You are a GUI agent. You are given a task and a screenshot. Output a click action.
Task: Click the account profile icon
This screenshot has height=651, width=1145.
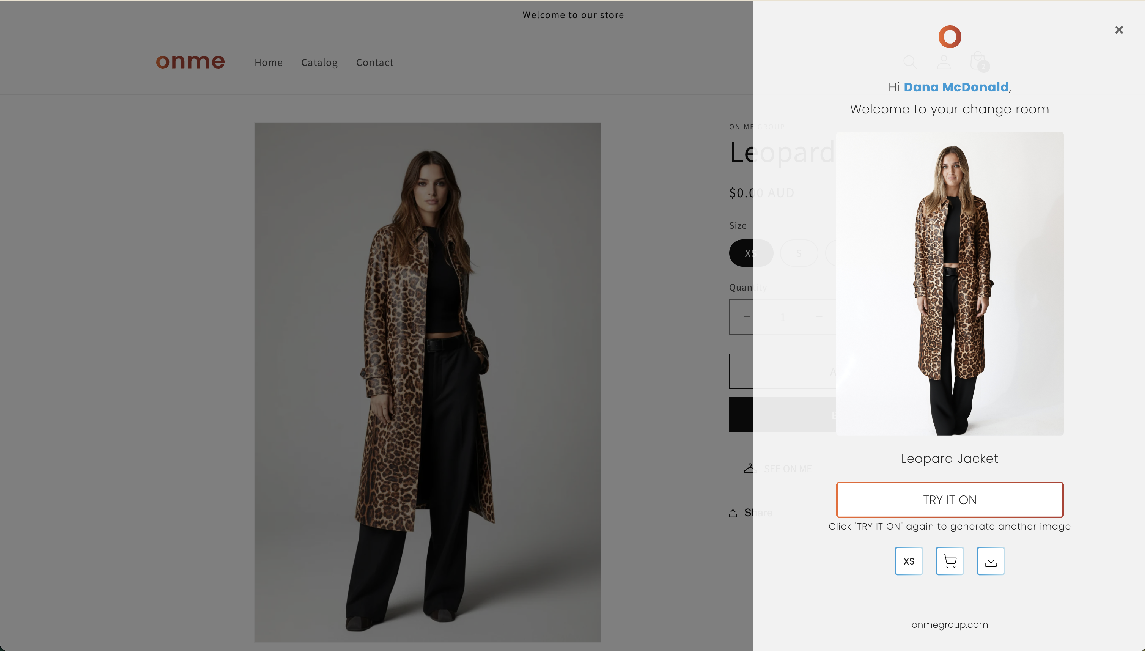[944, 63]
